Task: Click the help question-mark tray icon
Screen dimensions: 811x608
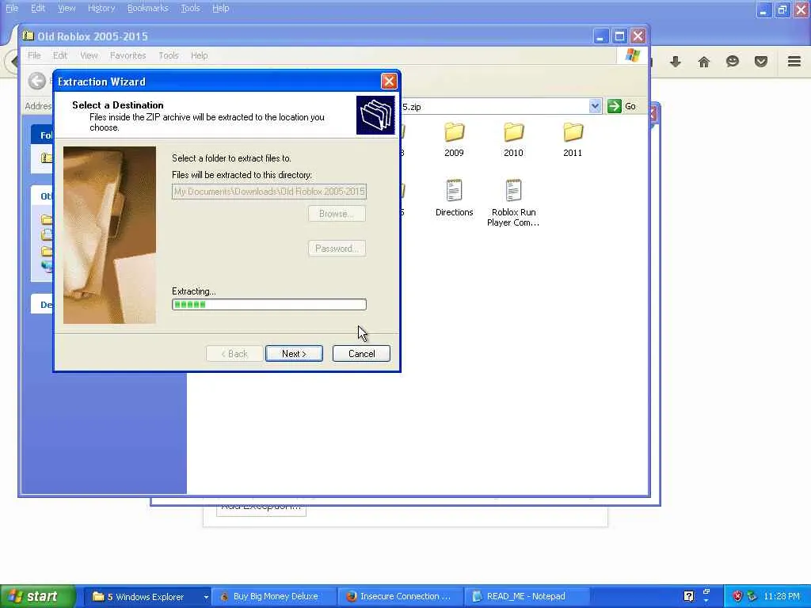Action: click(688, 596)
